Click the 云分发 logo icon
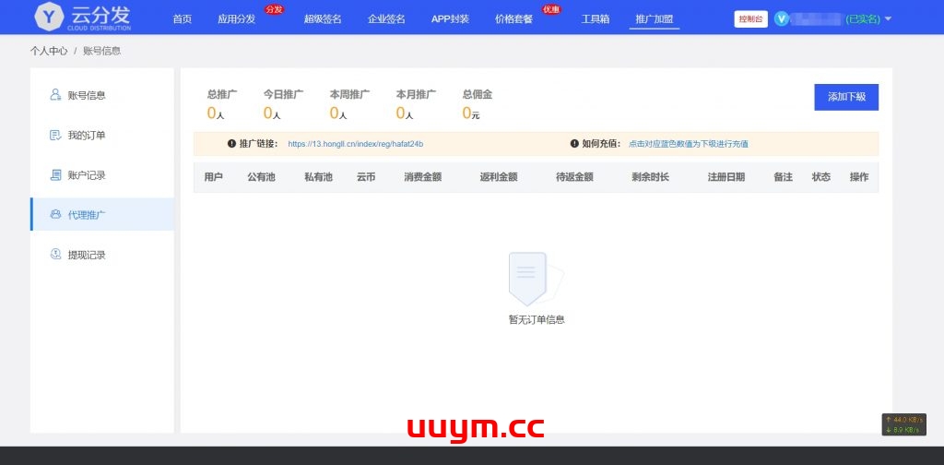Screen dimensions: 944x465 pos(48,18)
